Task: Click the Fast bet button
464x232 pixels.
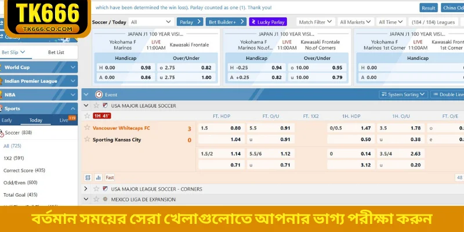Action: pos(110,177)
